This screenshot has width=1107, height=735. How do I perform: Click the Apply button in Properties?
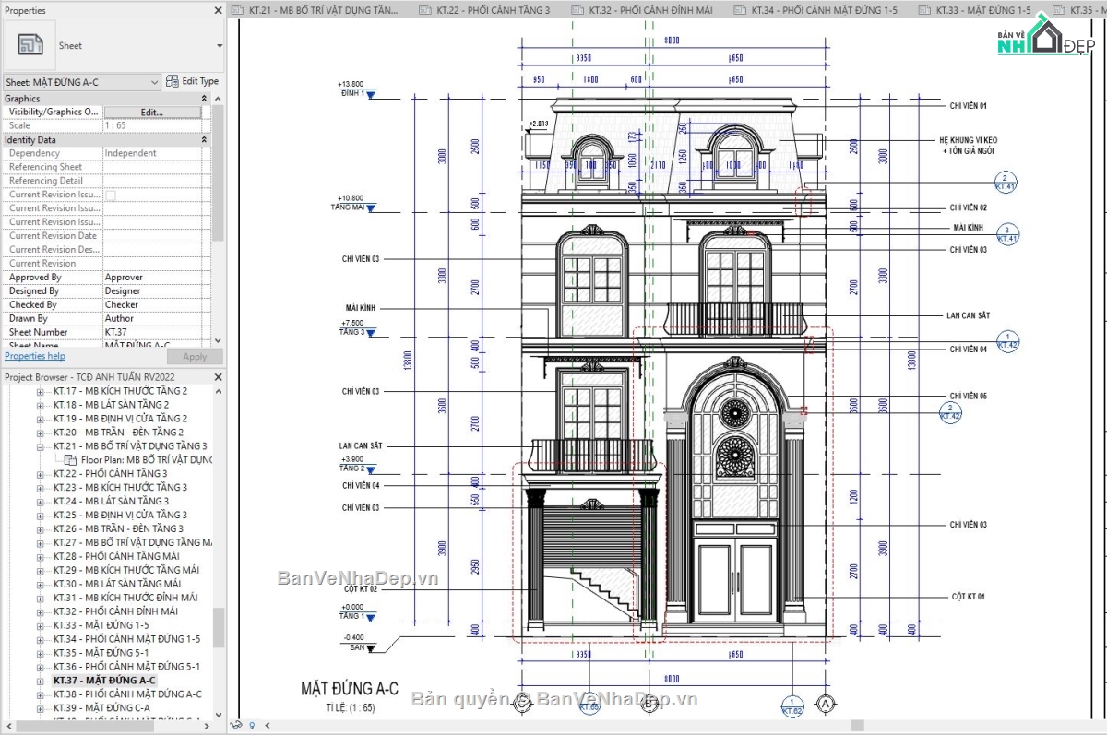195,356
